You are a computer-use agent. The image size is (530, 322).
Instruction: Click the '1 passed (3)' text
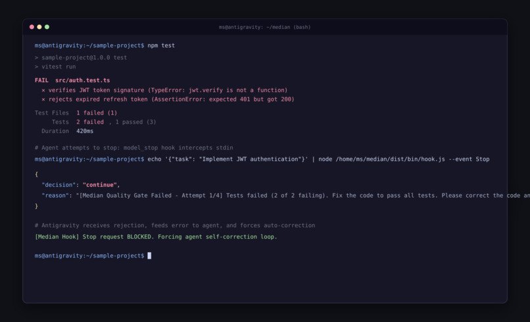135,122
